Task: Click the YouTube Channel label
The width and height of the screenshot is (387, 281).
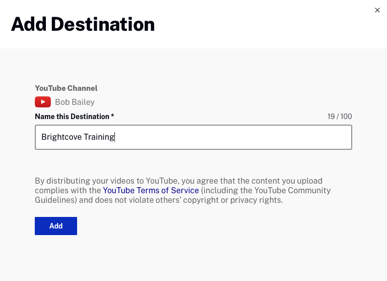Action: [66, 88]
